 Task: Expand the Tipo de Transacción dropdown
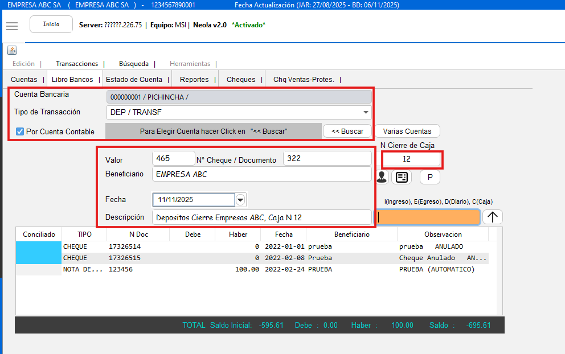pyautogui.click(x=366, y=112)
